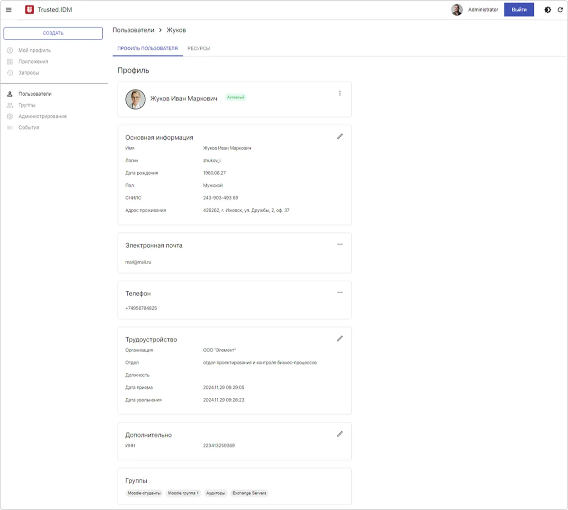Edit Дополнительно section pencil icon

(339, 434)
